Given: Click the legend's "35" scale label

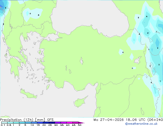Looking at the screenshot, I should click(62, 125).
